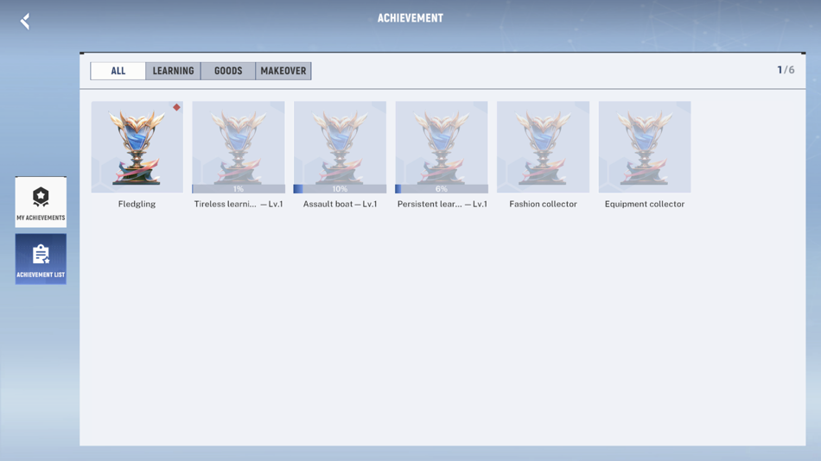
Task: Go back using the arrow icon
Action: point(24,21)
